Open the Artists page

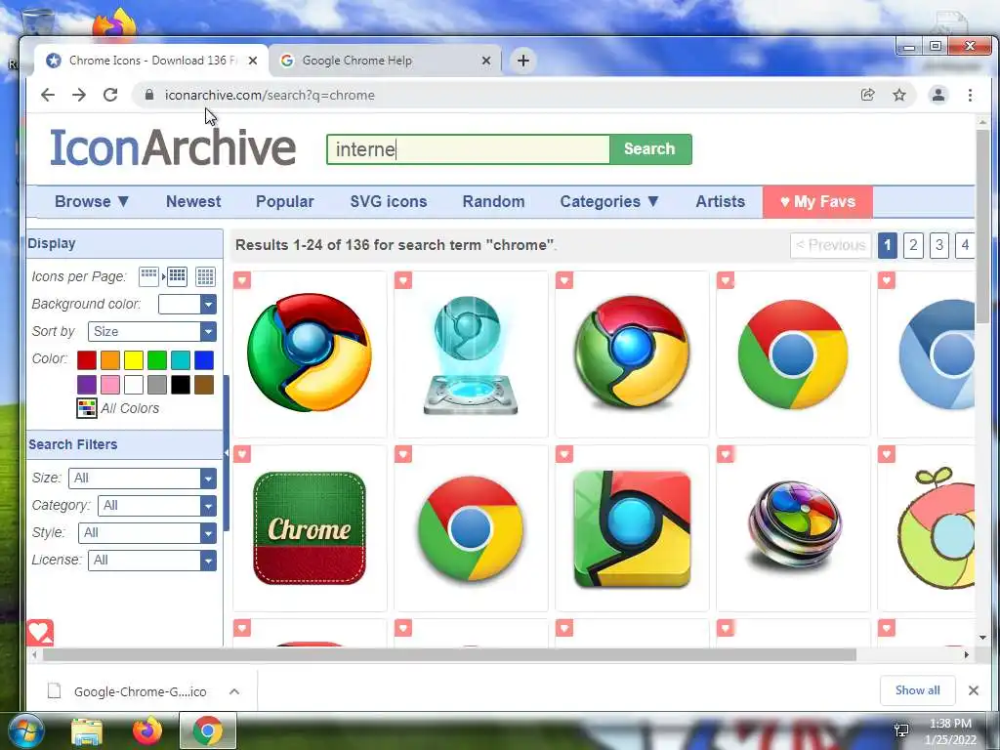pyautogui.click(x=720, y=201)
